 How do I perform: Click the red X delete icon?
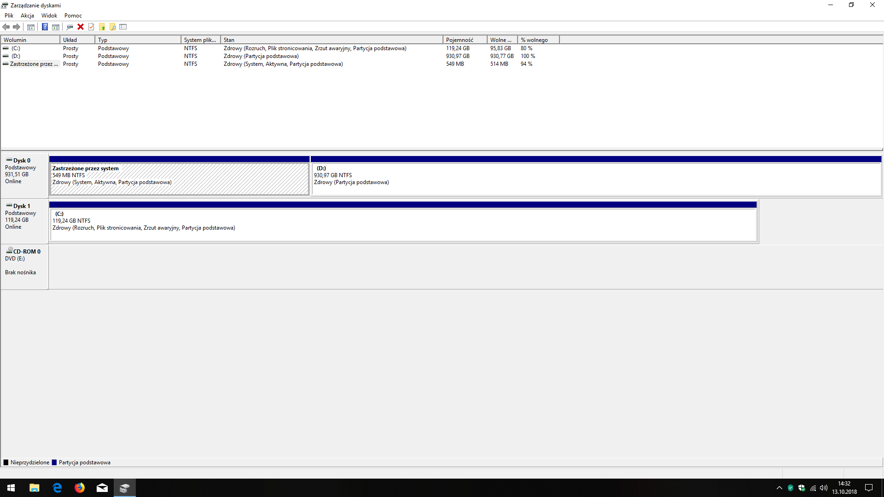81,27
